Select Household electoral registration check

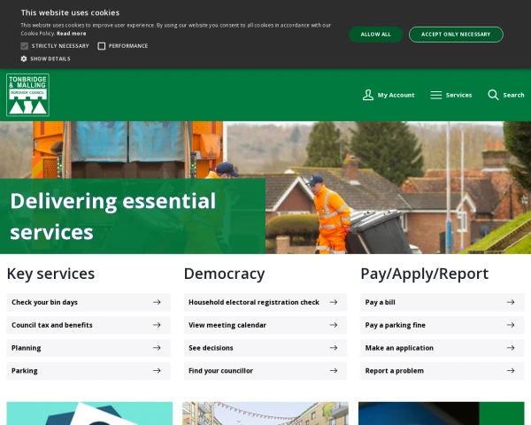coord(254,302)
